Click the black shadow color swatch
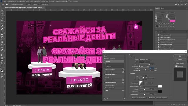 160,92
